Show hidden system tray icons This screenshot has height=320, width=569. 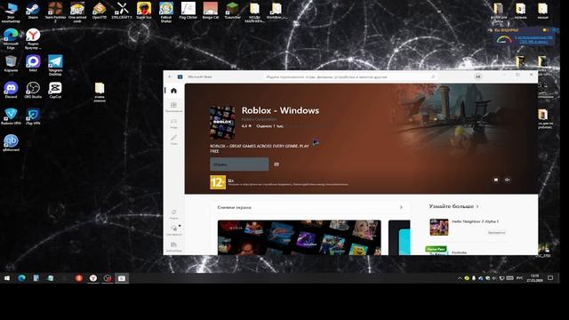[x=460, y=278]
